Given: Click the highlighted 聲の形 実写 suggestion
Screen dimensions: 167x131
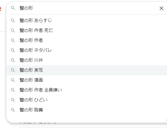Looking at the screenshot, I should click(31, 70).
